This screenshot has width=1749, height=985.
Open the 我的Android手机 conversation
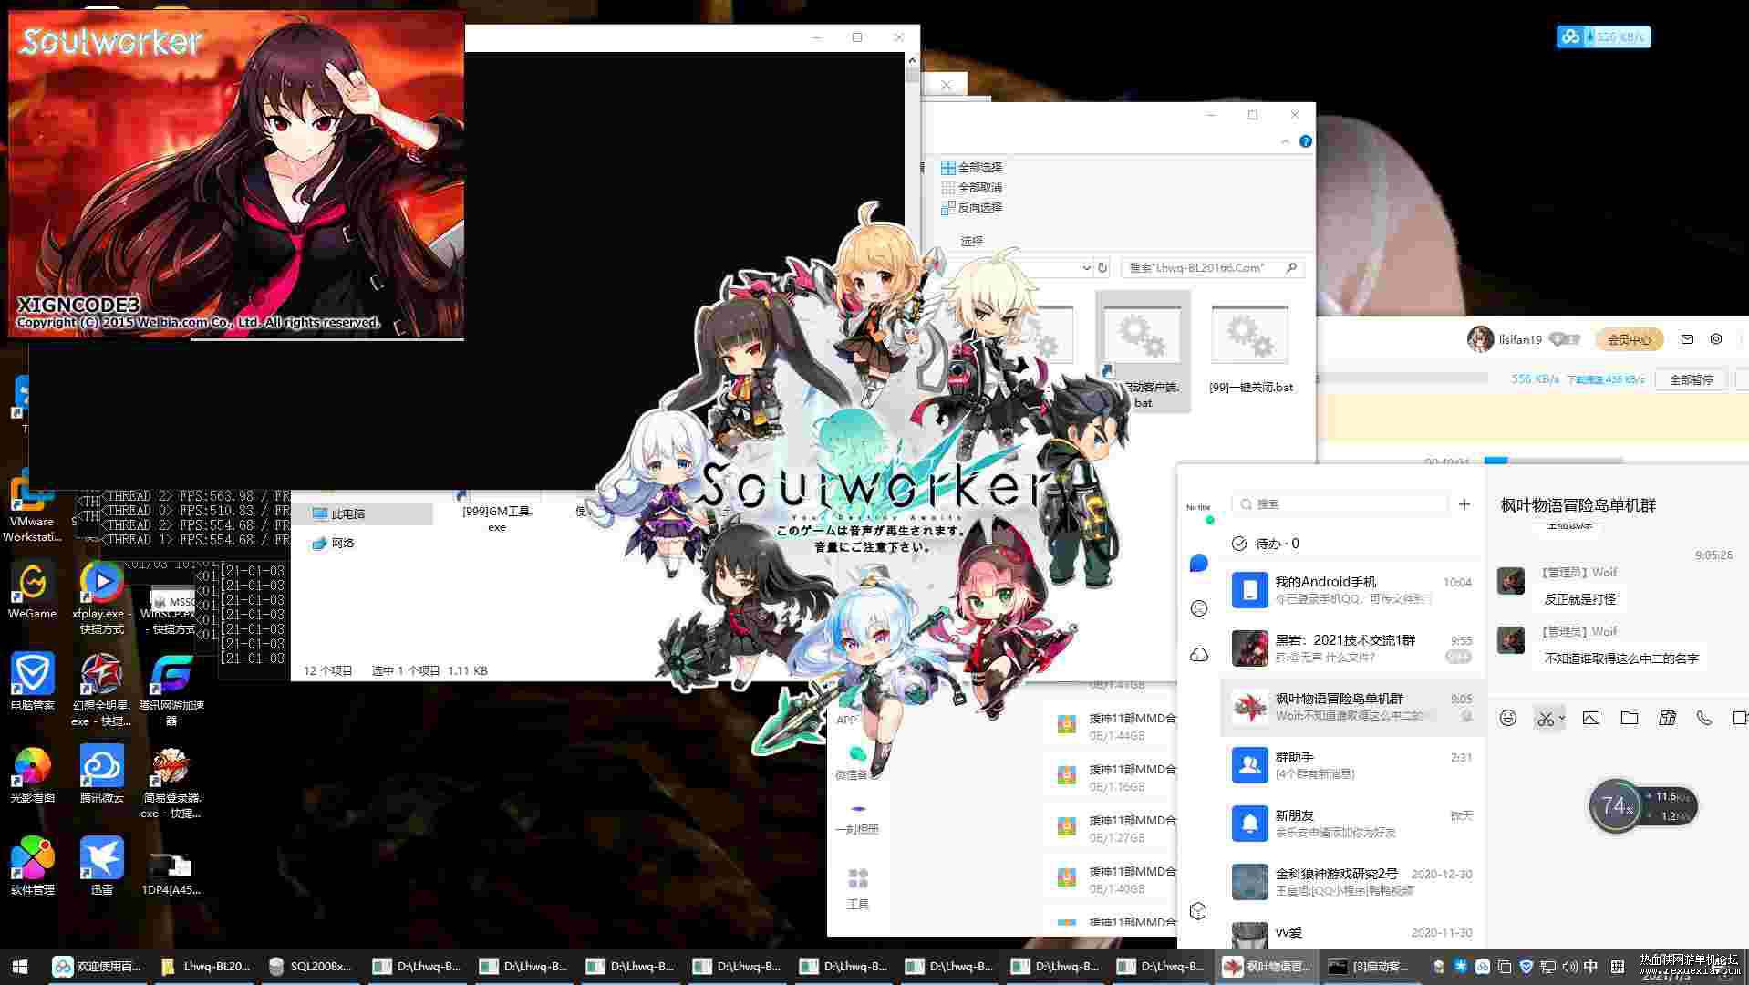pos(1353,589)
